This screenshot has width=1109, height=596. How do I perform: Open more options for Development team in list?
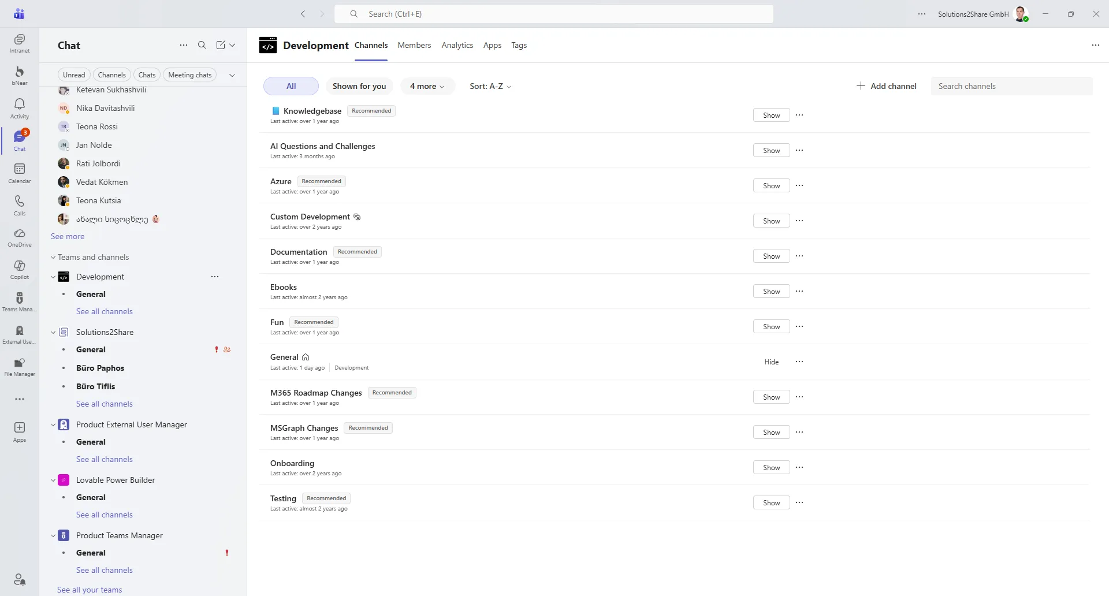coord(215,277)
